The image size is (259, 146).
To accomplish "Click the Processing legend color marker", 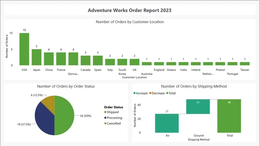I will point(105,118).
